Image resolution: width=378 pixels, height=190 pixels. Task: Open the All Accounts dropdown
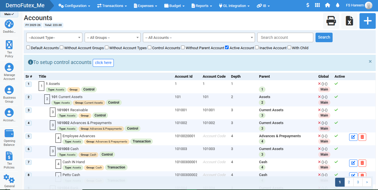coord(199,37)
